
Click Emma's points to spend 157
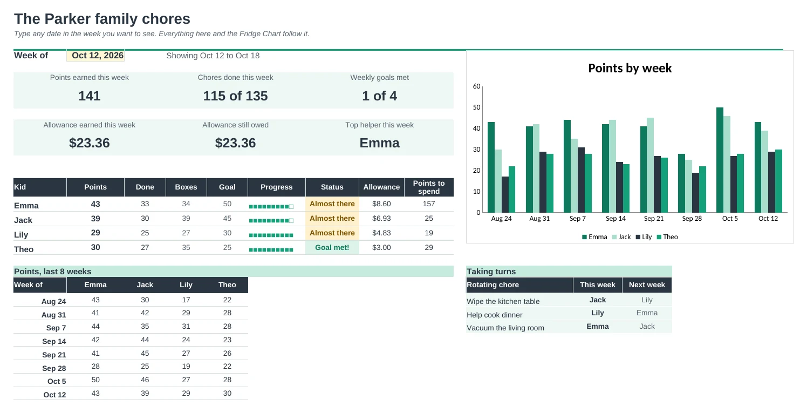click(x=429, y=204)
